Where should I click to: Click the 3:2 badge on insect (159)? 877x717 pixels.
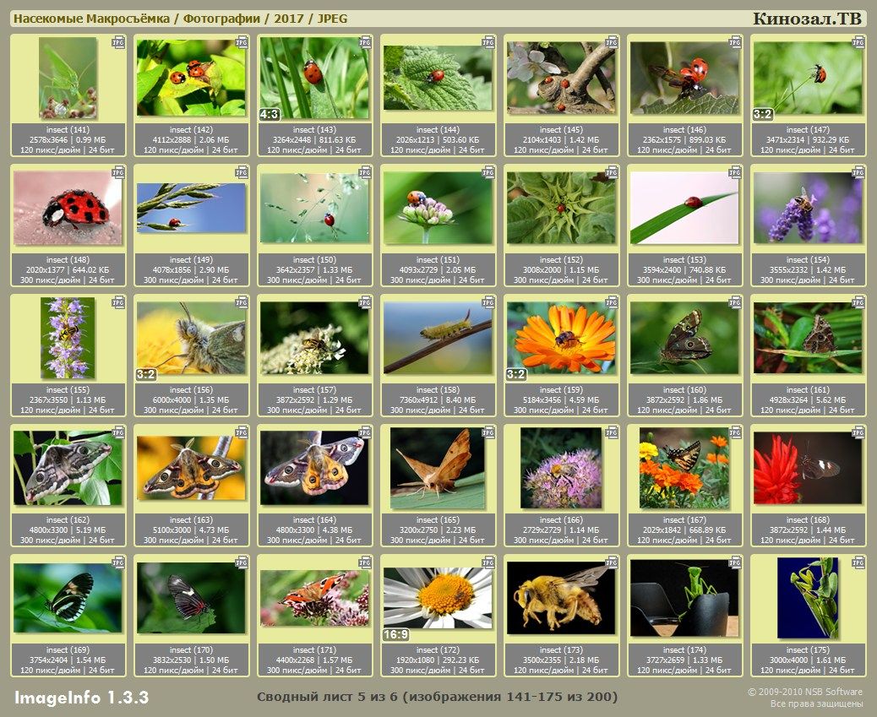[516, 374]
